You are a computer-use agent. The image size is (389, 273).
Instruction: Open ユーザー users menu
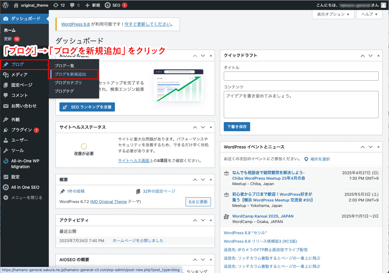point(24,140)
